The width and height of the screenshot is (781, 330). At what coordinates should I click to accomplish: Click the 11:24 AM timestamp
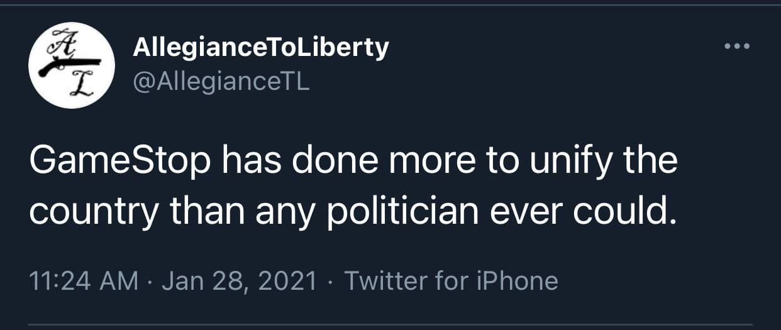[84, 281]
